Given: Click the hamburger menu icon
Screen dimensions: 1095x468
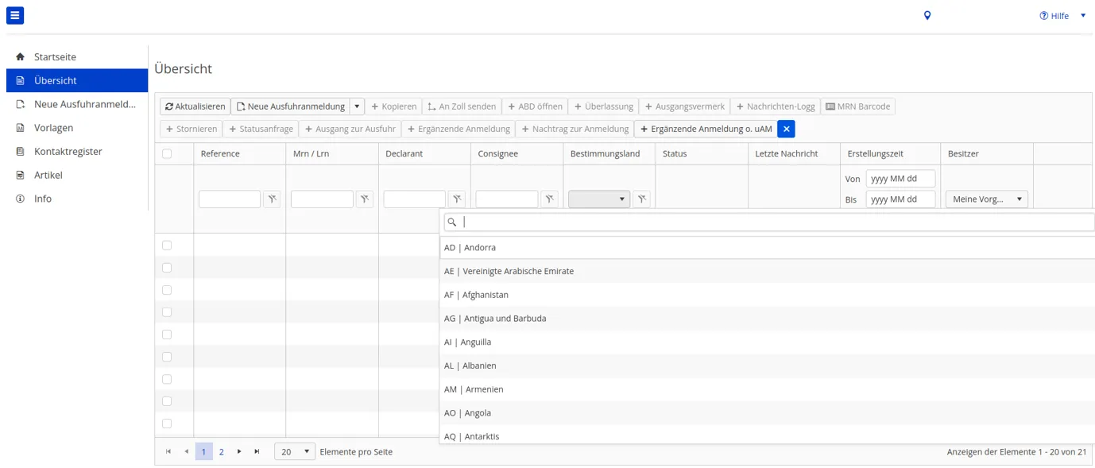Looking at the screenshot, I should [15, 15].
